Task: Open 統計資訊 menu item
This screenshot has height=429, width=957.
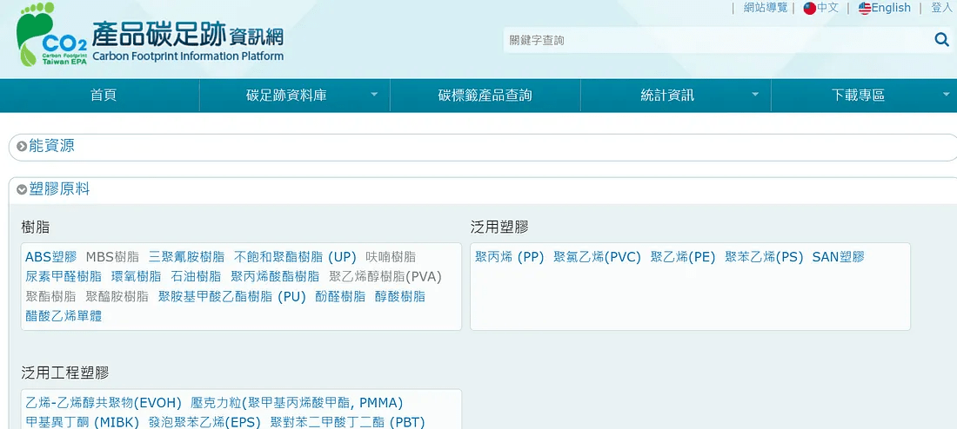Action: [x=667, y=95]
